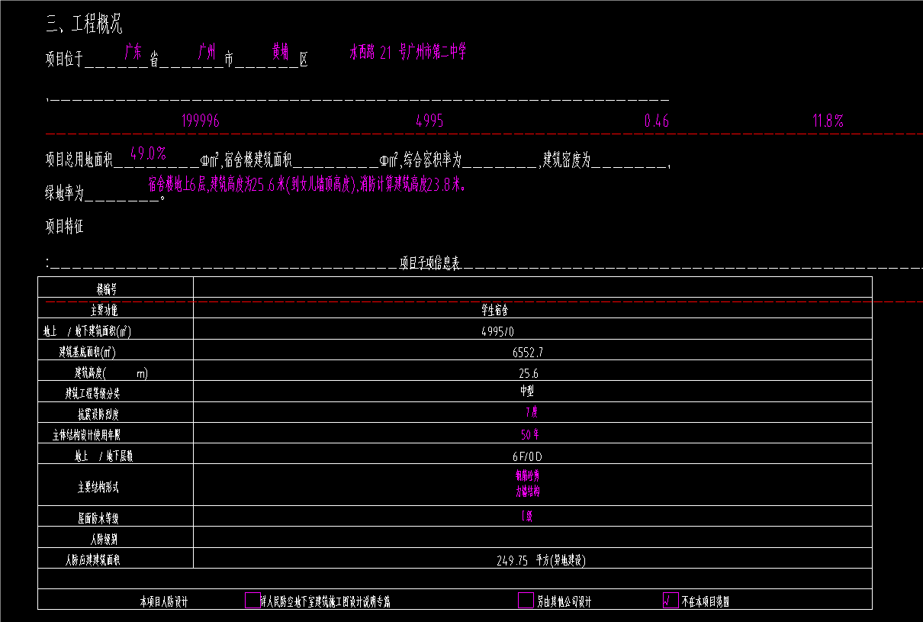Select the building density value 11.8%
The image size is (923, 622).
(x=828, y=121)
